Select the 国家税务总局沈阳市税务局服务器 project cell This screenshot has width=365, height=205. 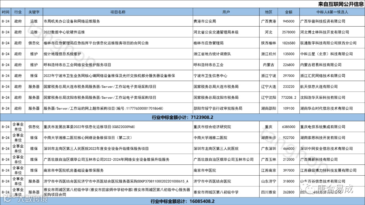(118, 98)
